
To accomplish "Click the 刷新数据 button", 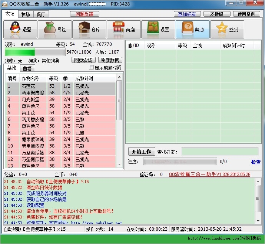I will (110, 60).
